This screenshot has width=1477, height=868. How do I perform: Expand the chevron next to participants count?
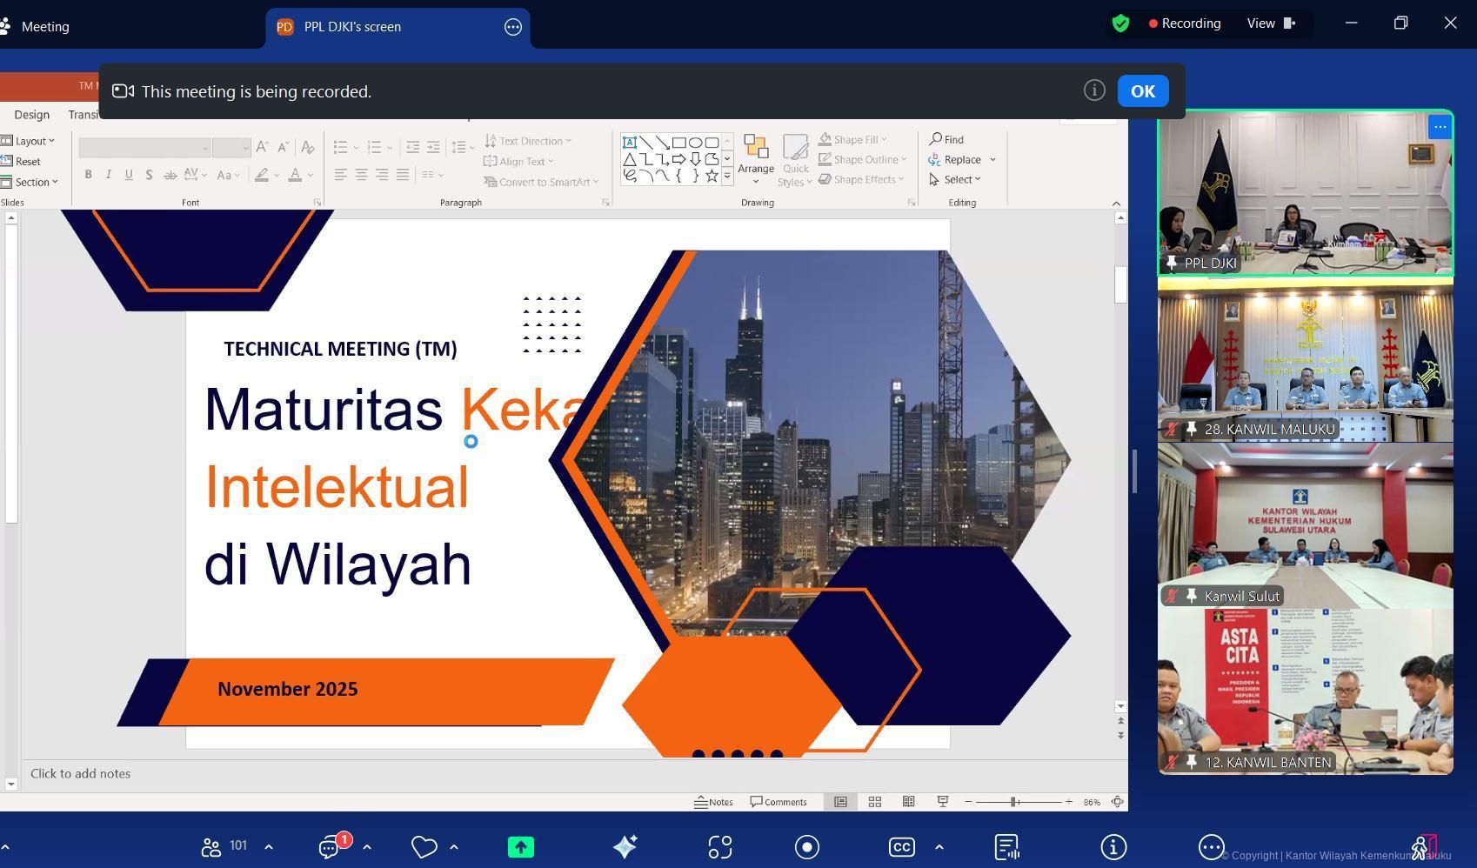coord(269,847)
